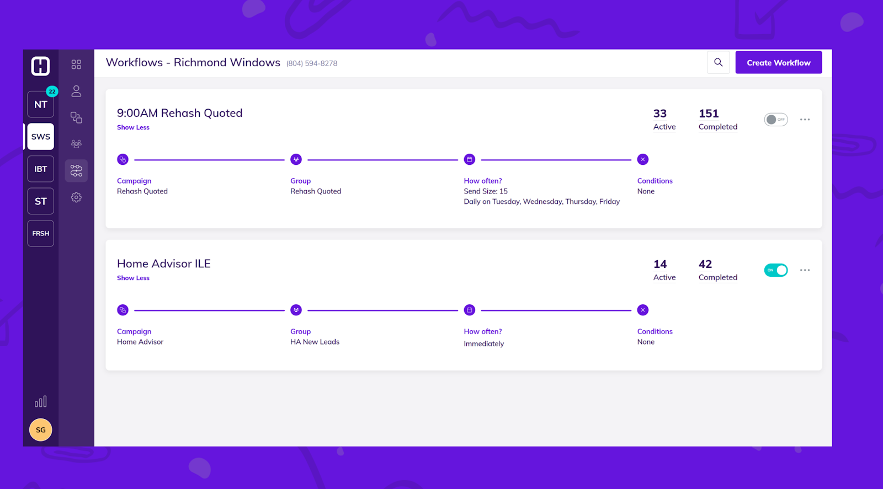The width and height of the screenshot is (883, 489).
Task: Enable the 9:00AM Rehash Quoted workflow toggle
Action: point(776,119)
